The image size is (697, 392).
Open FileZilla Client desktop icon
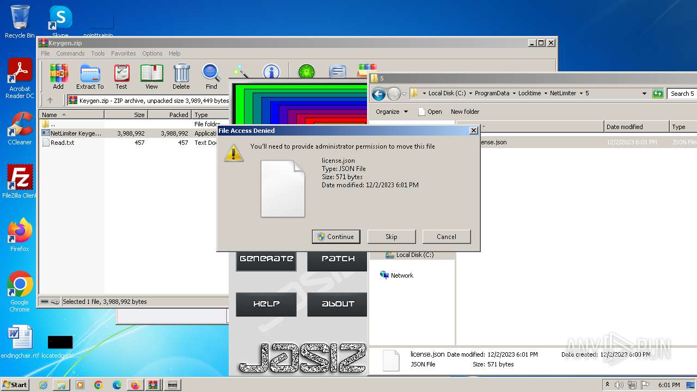(x=20, y=181)
